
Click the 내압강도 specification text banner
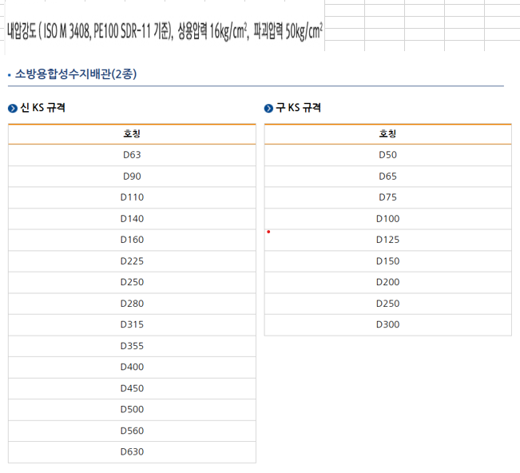165,32
